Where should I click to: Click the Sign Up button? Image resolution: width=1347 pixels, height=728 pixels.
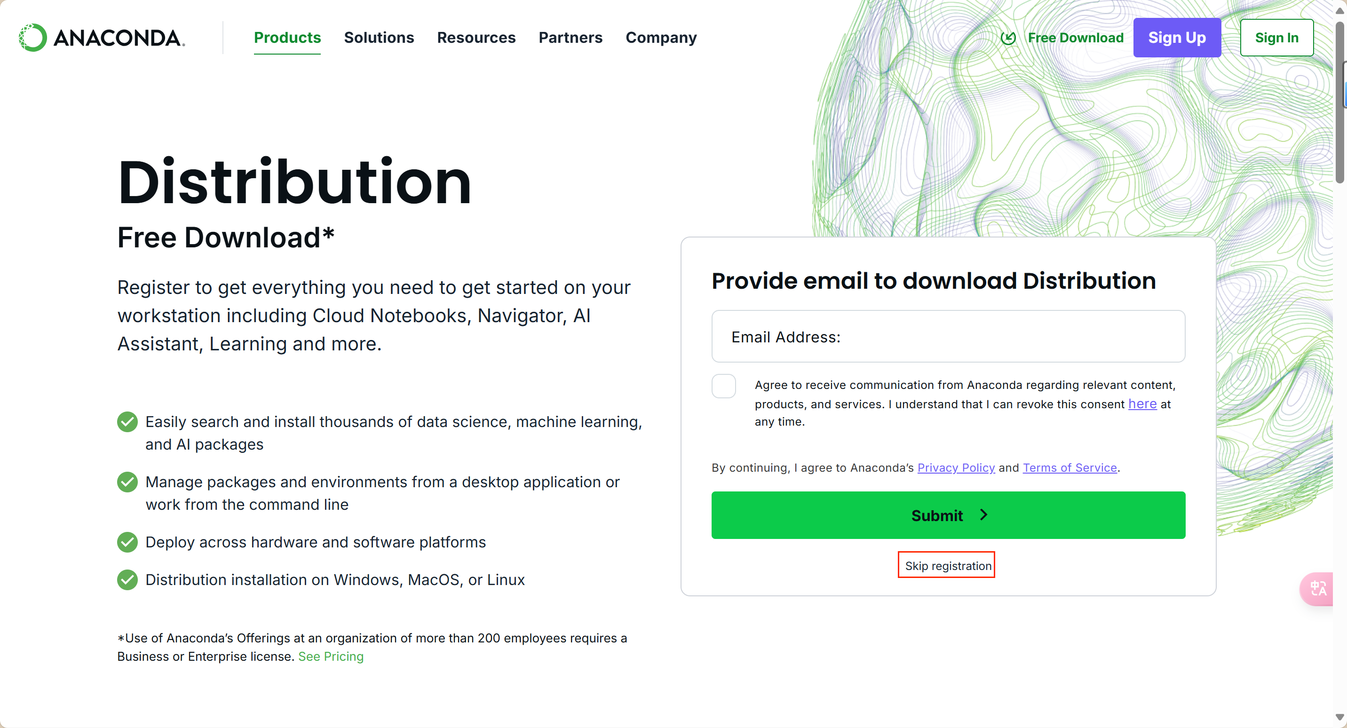(x=1177, y=38)
